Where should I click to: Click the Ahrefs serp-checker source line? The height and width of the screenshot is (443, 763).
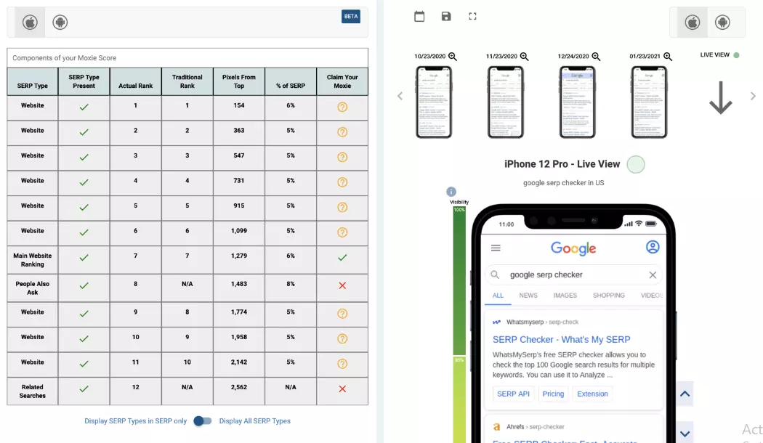point(529,427)
